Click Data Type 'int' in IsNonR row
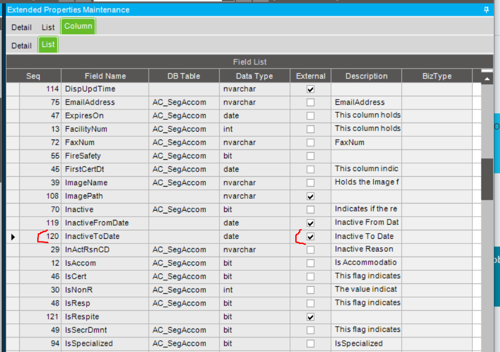The image size is (500, 352). (254, 290)
